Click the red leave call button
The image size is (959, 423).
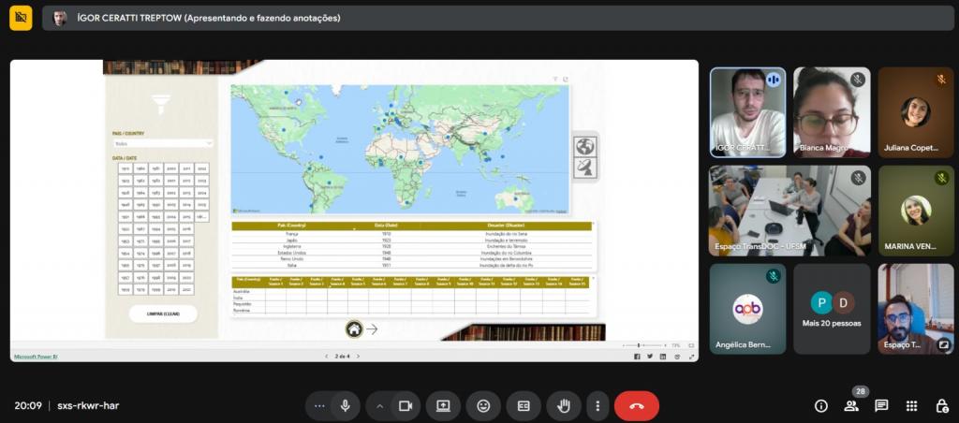[x=637, y=405]
